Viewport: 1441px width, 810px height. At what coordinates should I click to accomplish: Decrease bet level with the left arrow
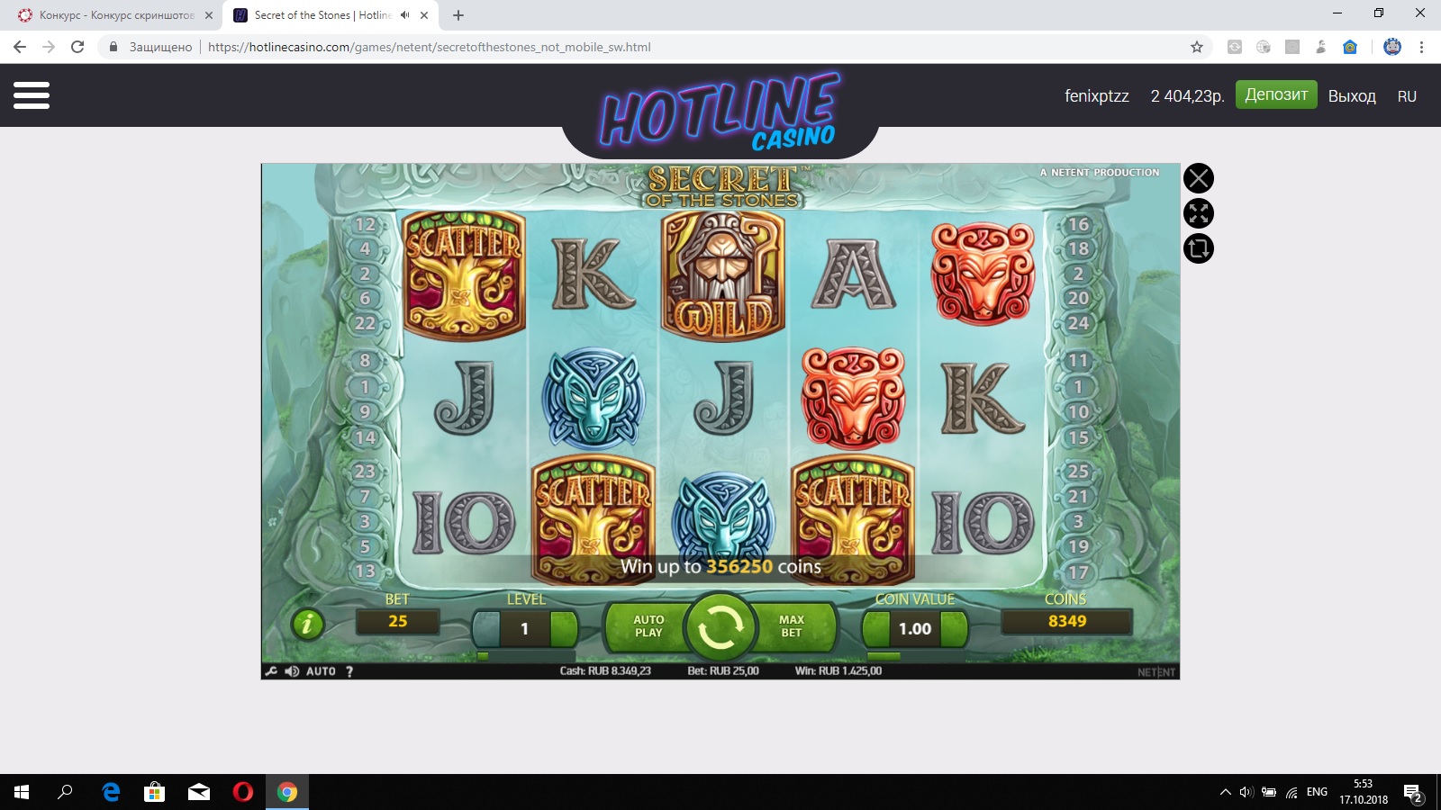(x=486, y=628)
